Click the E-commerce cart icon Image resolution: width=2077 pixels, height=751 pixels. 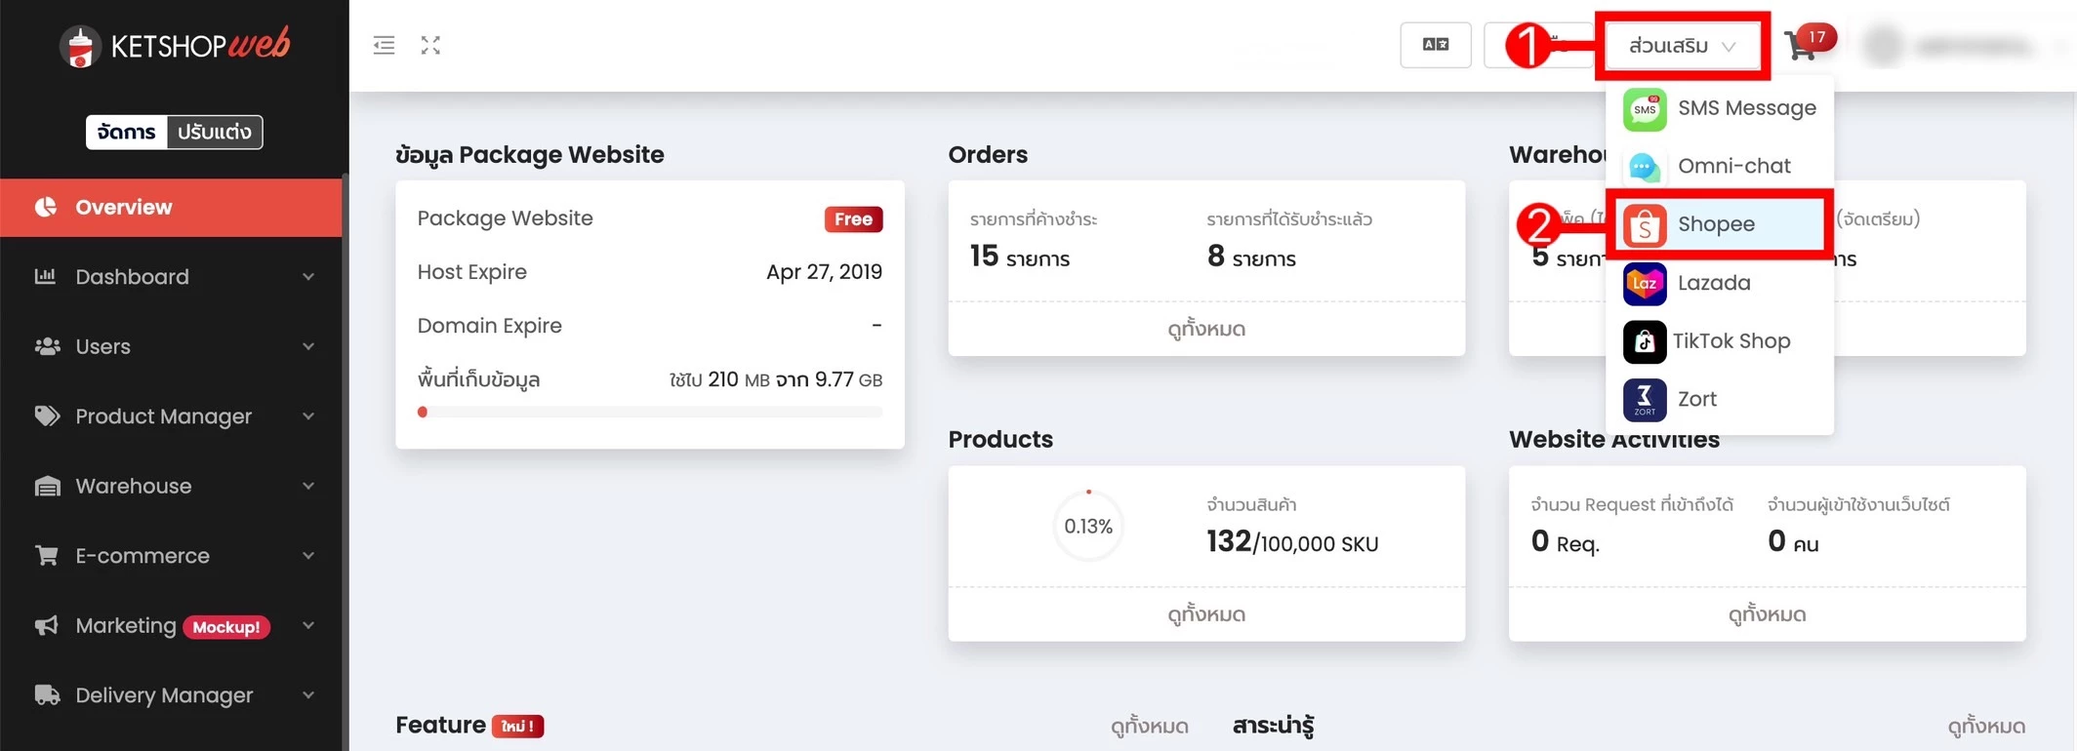(x=47, y=555)
